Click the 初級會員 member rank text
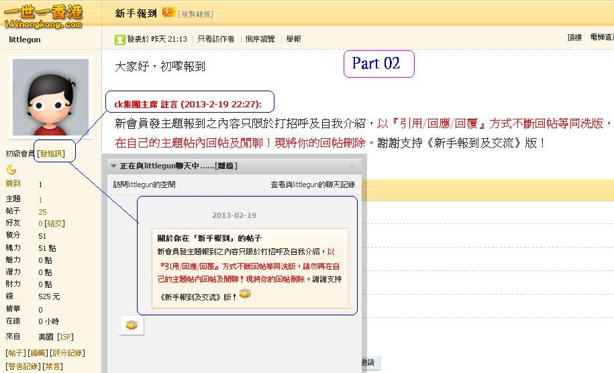The height and width of the screenshot is (373, 614). click(x=20, y=154)
